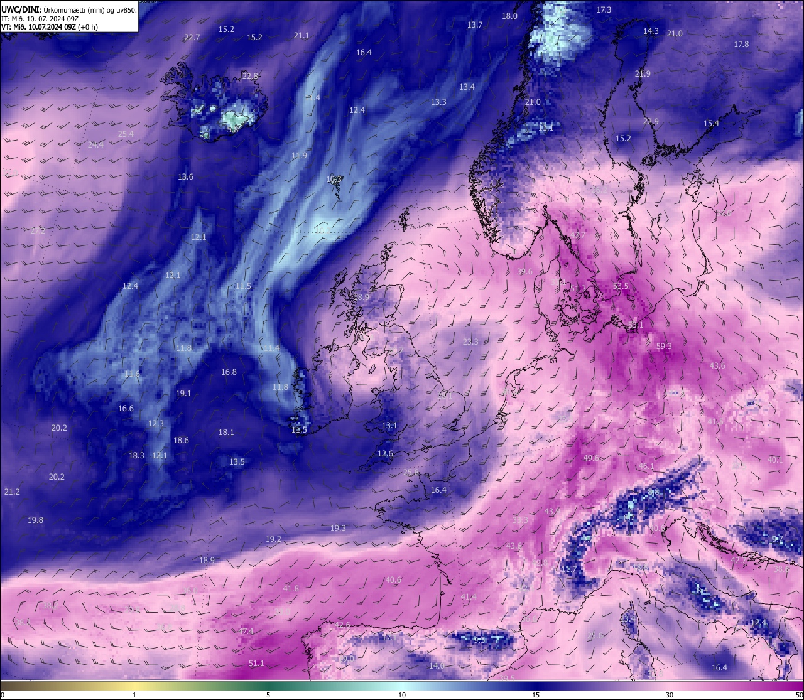This screenshot has width=804, height=700.
Task: Click the 11.9 map value
Action: point(299,156)
